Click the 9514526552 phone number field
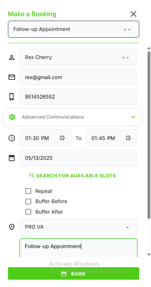 [79, 97]
